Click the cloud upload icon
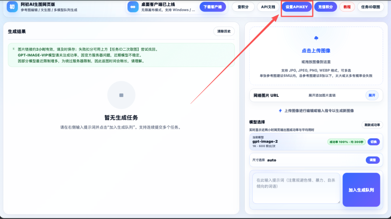The height and width of the screenshot is (219, 391). 316,38
